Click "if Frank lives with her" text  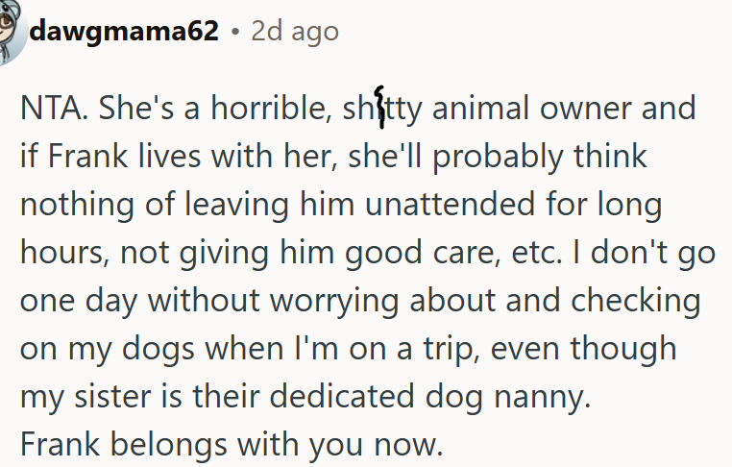click(x=179, y=156)
